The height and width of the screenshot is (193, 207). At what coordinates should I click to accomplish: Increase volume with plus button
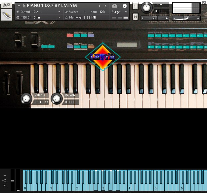(x=198, y=18)
